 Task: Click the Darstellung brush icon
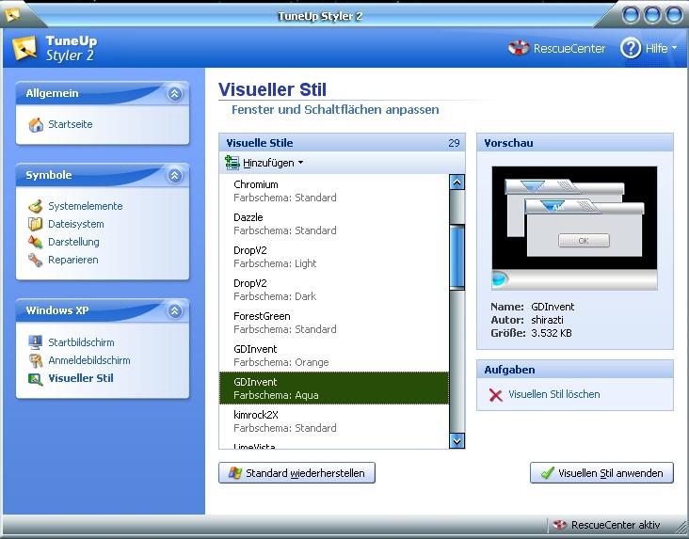pyautogui.click(x=35, y=242)
